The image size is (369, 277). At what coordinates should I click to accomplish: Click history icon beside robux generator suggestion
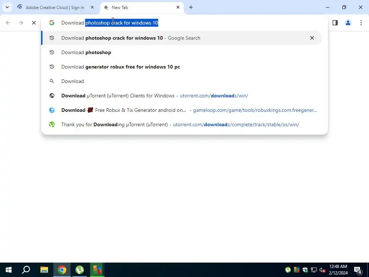[52, 67]
